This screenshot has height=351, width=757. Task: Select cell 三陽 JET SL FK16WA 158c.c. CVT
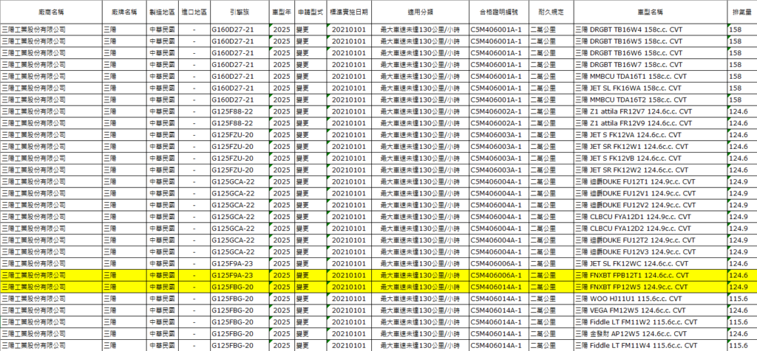[651, 88]
